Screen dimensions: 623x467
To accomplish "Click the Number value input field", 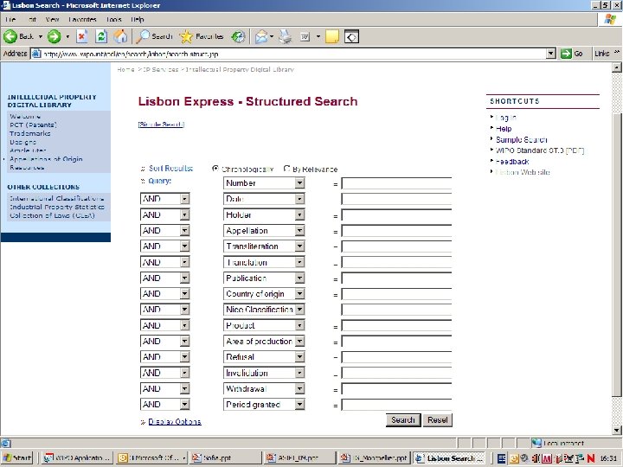I will (x=396, y=183).
